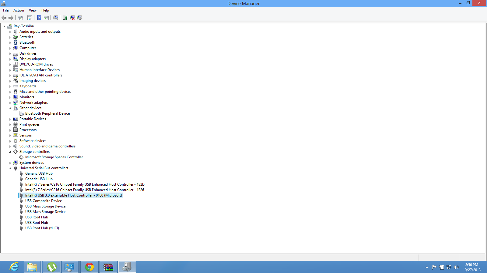Click the battery power tray icon

442,267
